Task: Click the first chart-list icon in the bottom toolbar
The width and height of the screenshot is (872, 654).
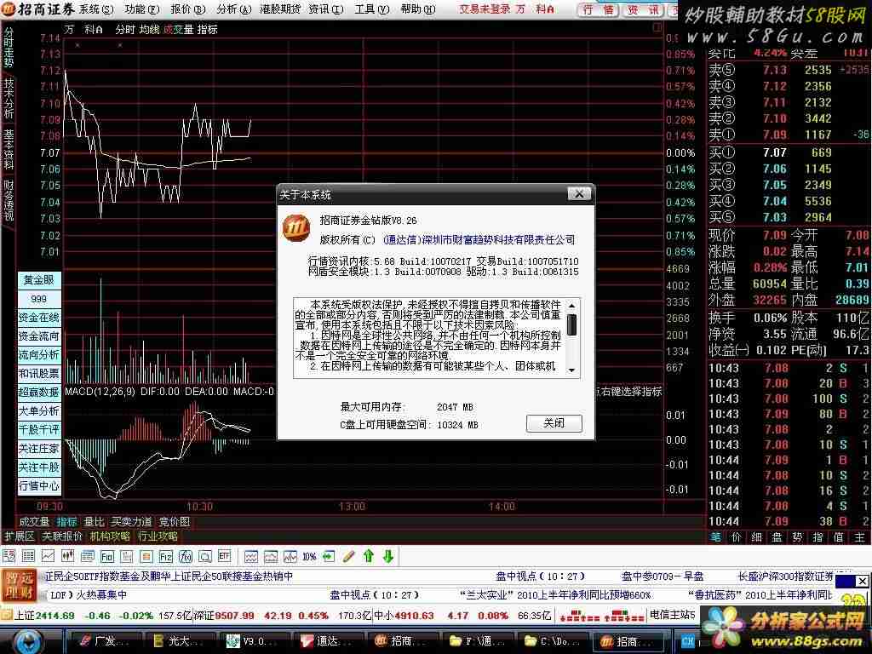Action: [x=9, y=555]
